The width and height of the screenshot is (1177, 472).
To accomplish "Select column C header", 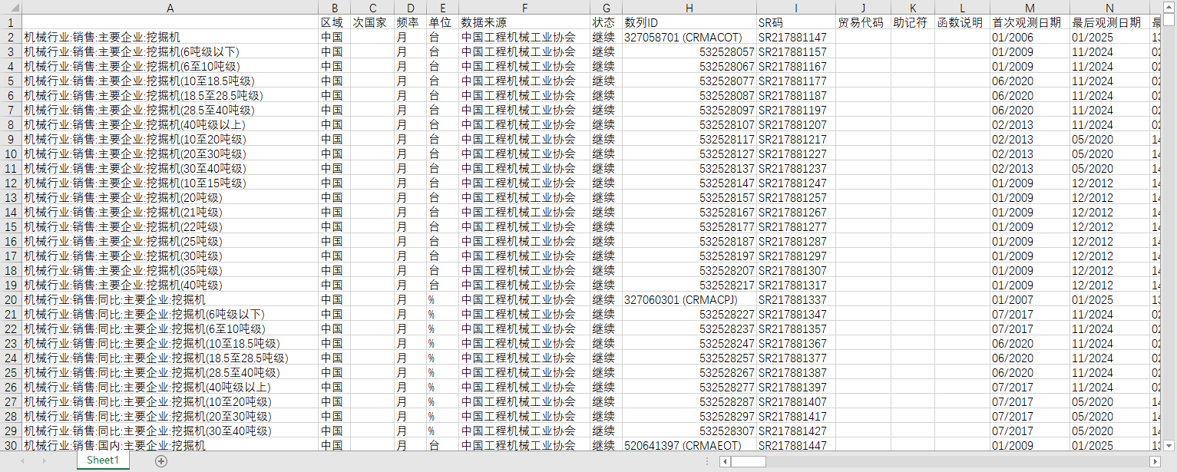I will (x=372, y=7).
